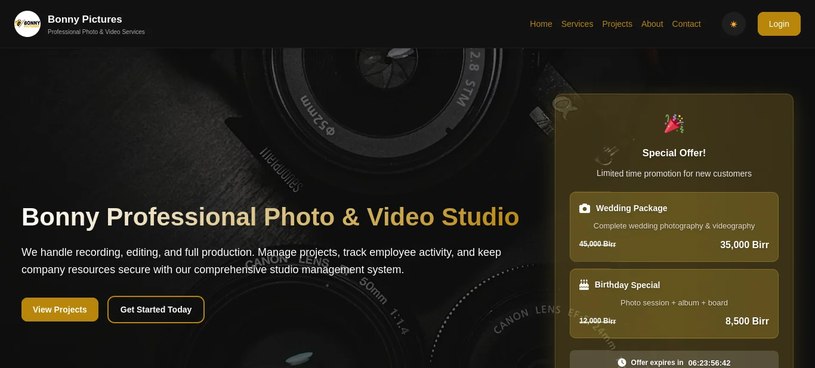Click the clock icon beside offer timer
This screenshot has width=815, height=368.
(622, 363)
